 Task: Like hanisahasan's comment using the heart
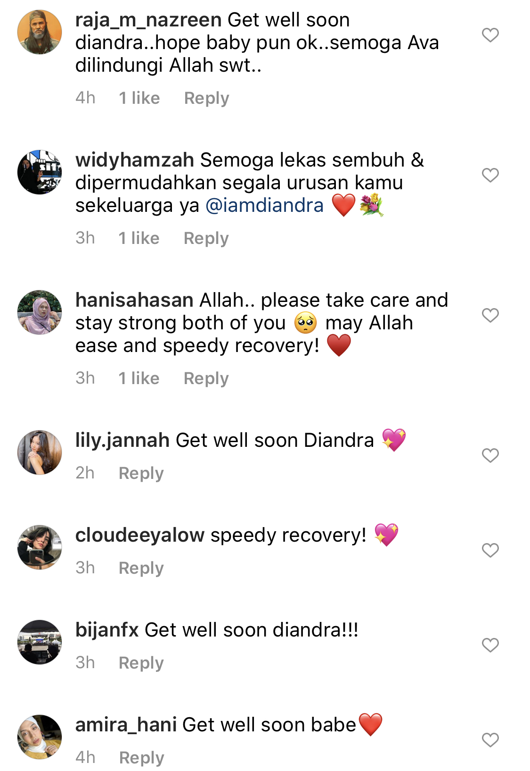(490, 315)
